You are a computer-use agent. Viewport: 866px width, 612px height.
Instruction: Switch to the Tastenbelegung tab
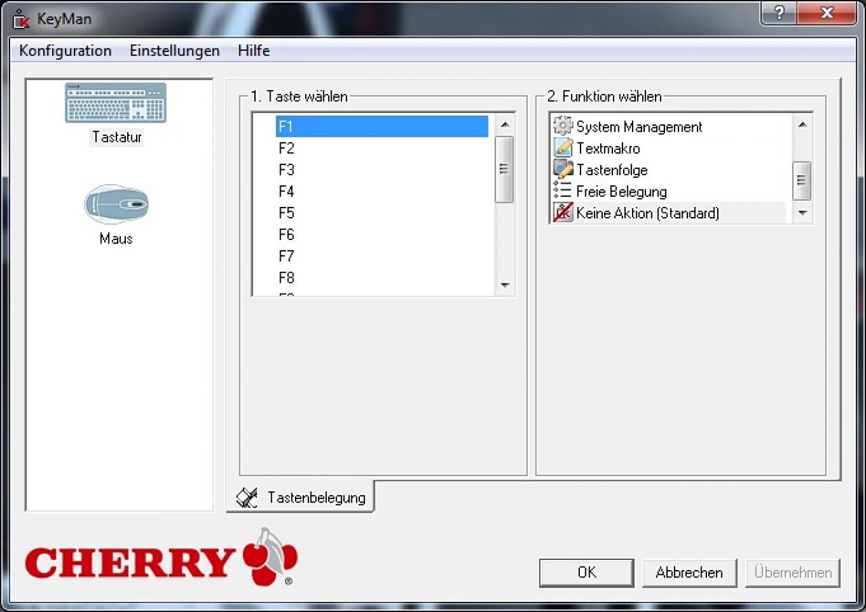click(x=300, y=498)
